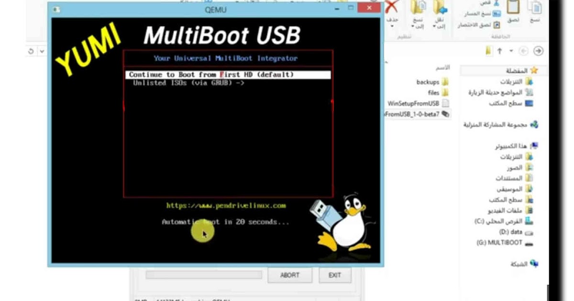
Task: Select the files folder in file list
Action: click(438, 92)
